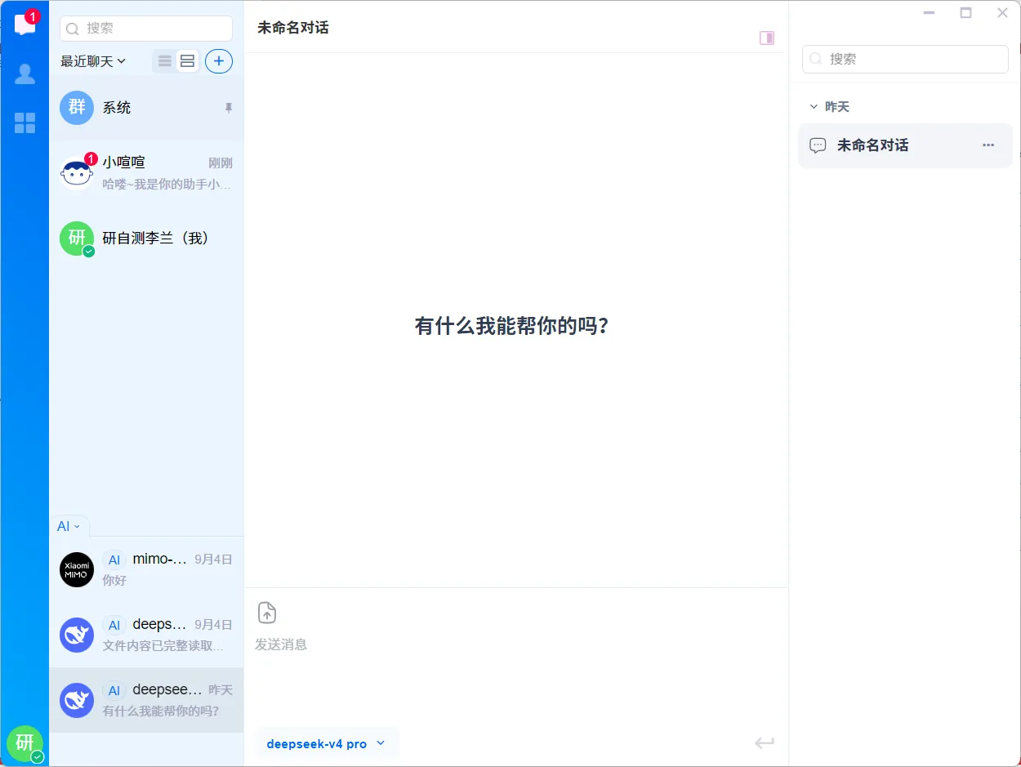The height and width of the screenshot is (767, 1021).
Task: Click the 文件内容已完整读取 preview text
Action: coord(163,646)
